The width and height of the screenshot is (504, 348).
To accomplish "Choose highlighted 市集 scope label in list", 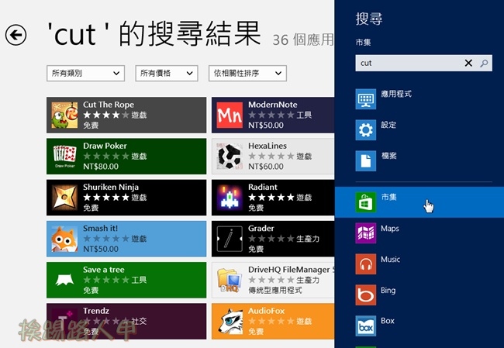I will coord(388,197).
